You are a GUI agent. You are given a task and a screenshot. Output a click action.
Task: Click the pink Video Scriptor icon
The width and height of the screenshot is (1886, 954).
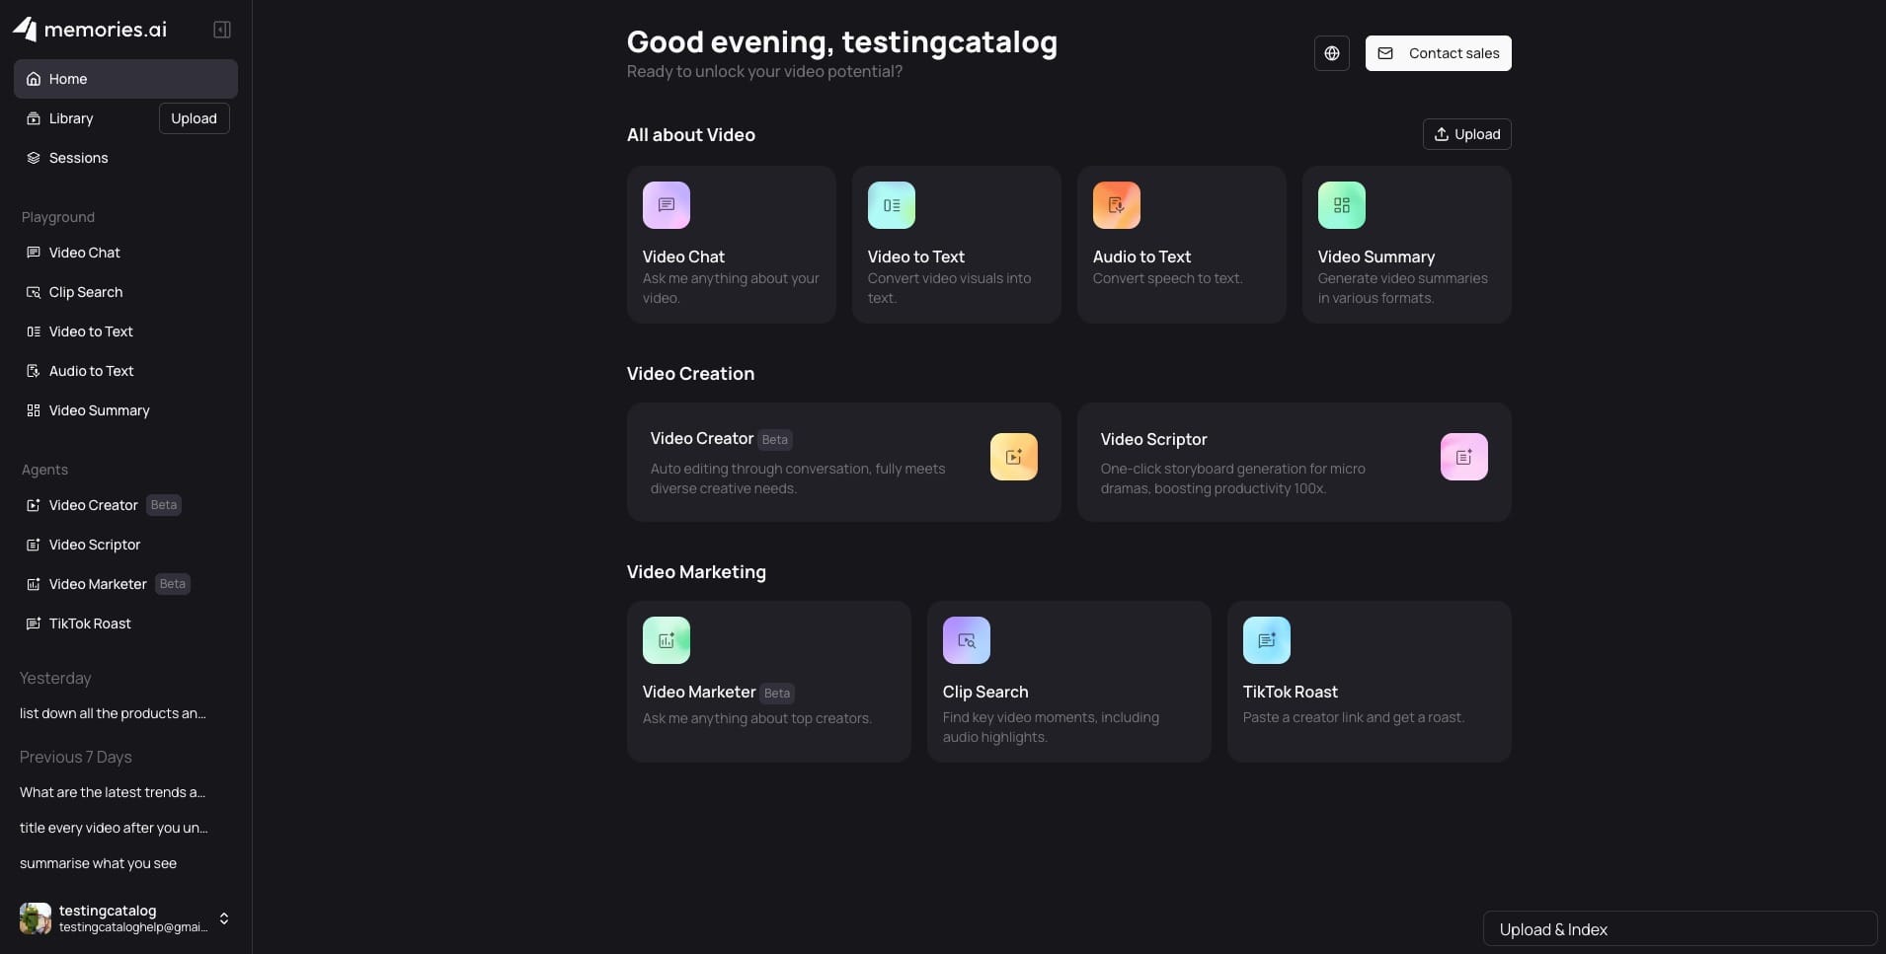pos(1463,457)
